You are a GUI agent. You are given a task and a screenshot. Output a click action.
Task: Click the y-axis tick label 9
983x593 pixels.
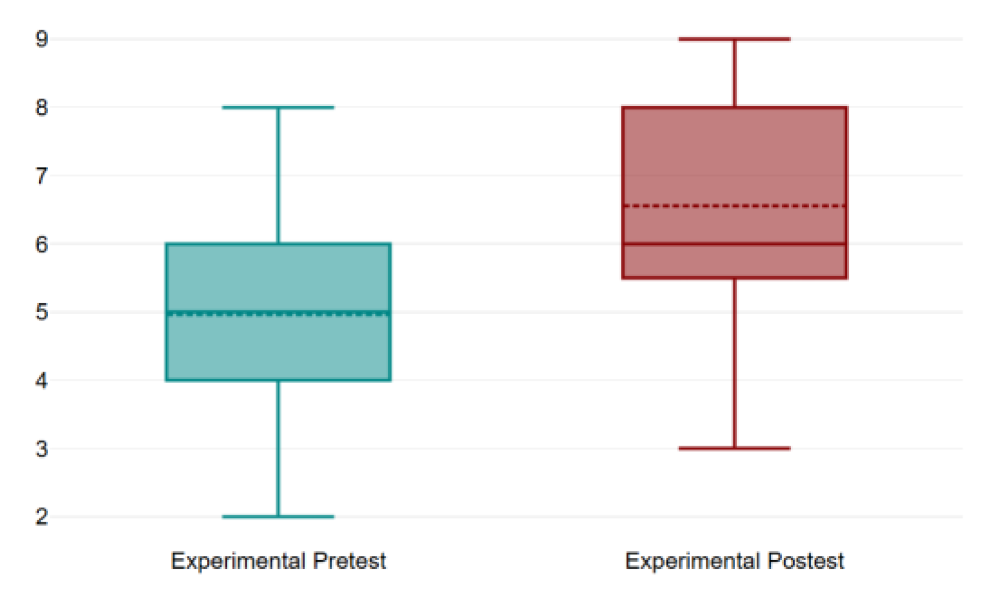[x=42, y=39]
